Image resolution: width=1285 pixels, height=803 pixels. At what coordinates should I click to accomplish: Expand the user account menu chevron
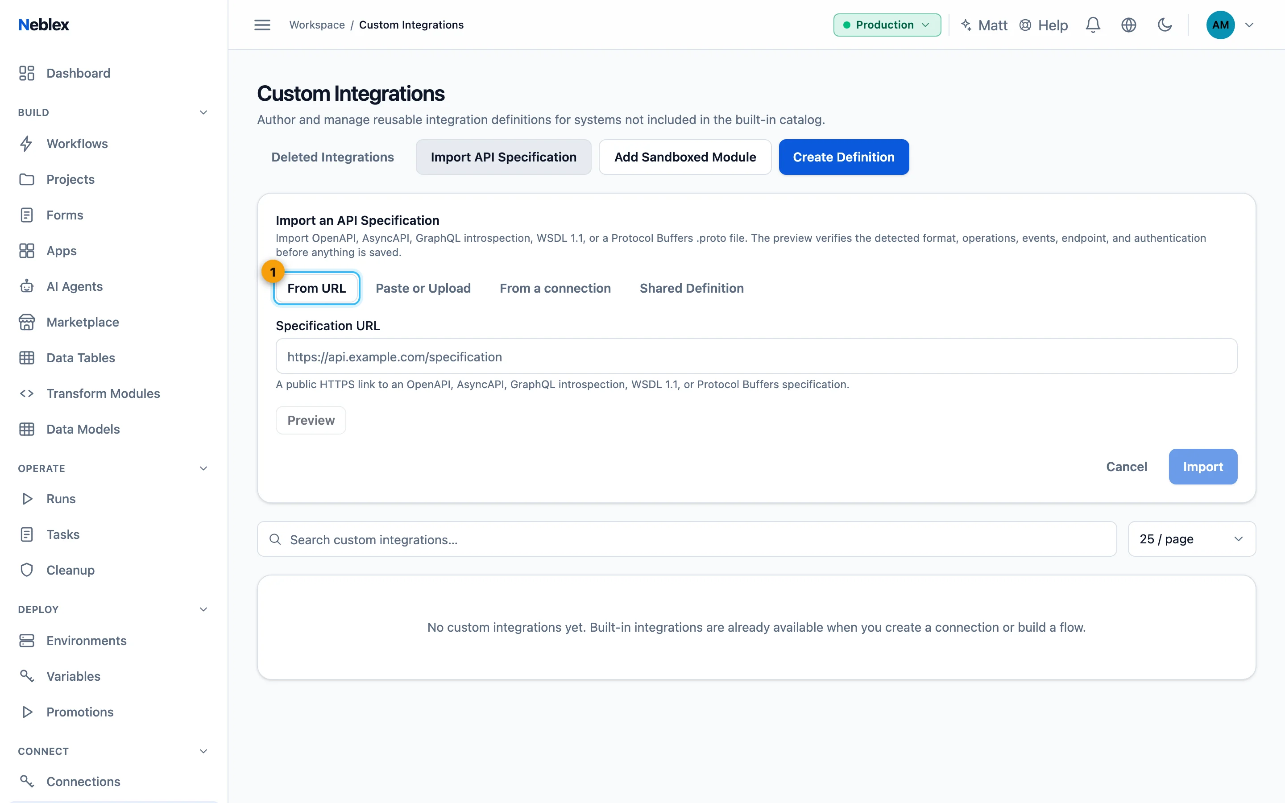pos(1249,25)
